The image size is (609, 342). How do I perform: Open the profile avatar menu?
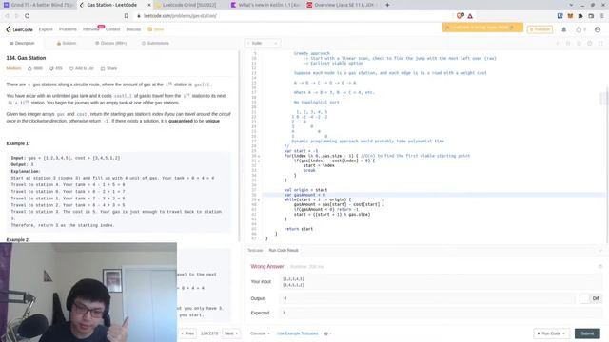coord(598,29)
